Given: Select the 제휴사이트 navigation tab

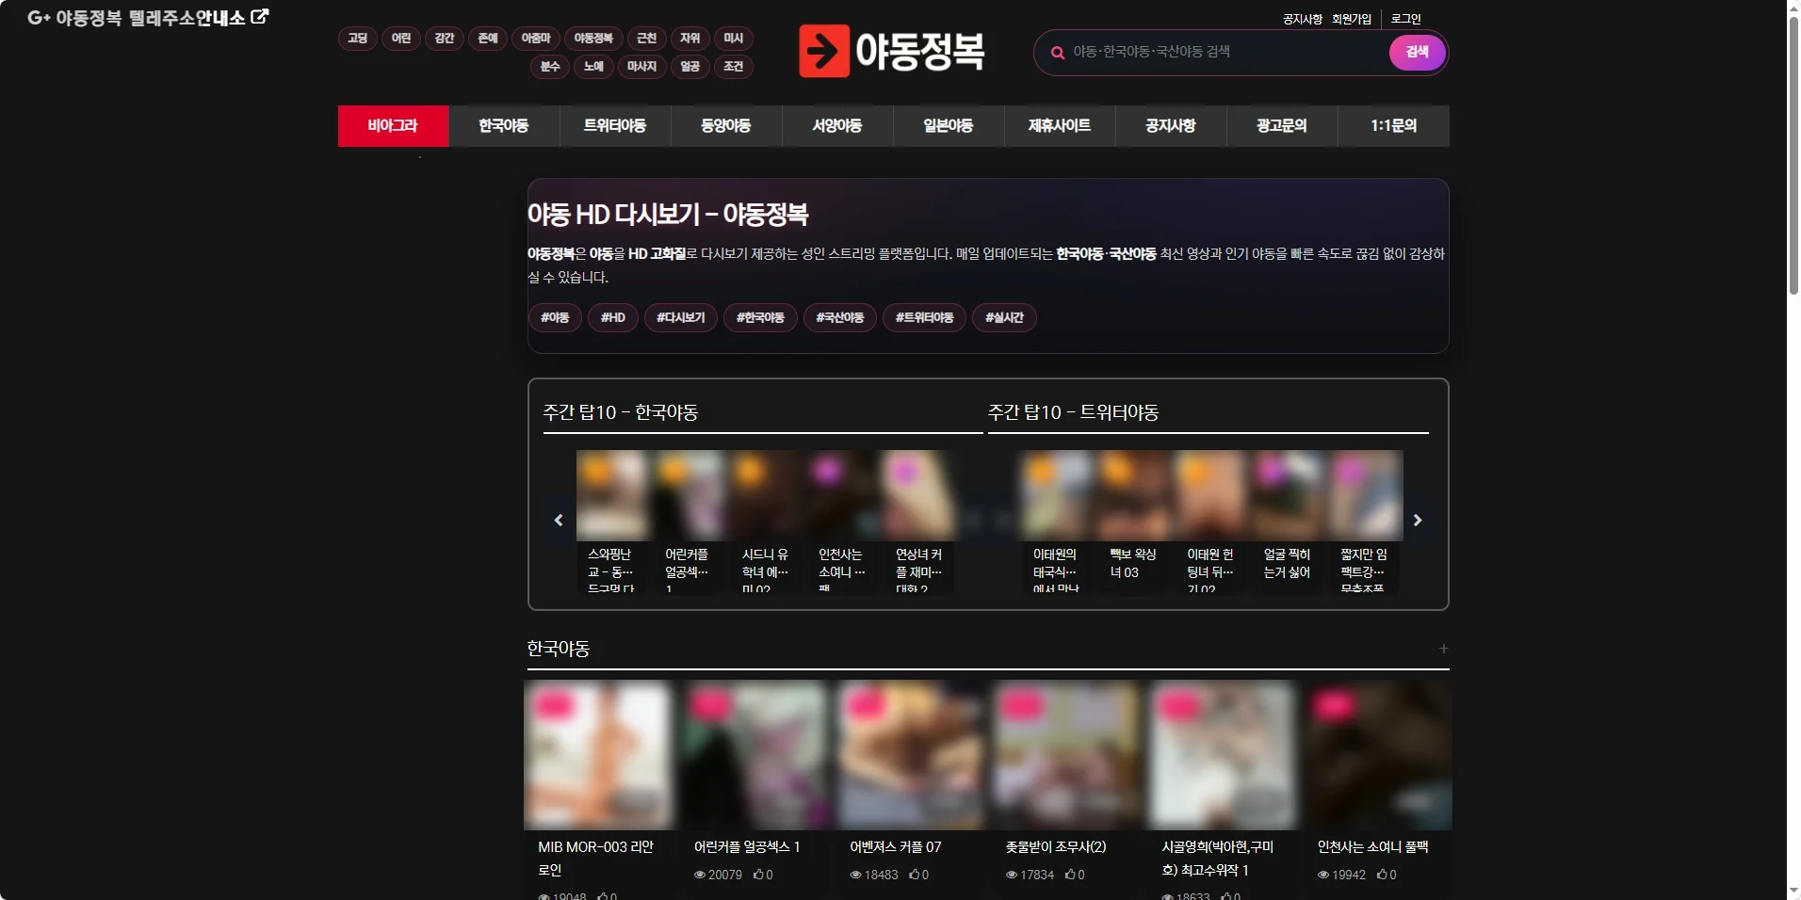Looking at the screenshot, I should tap(1060, 125).
